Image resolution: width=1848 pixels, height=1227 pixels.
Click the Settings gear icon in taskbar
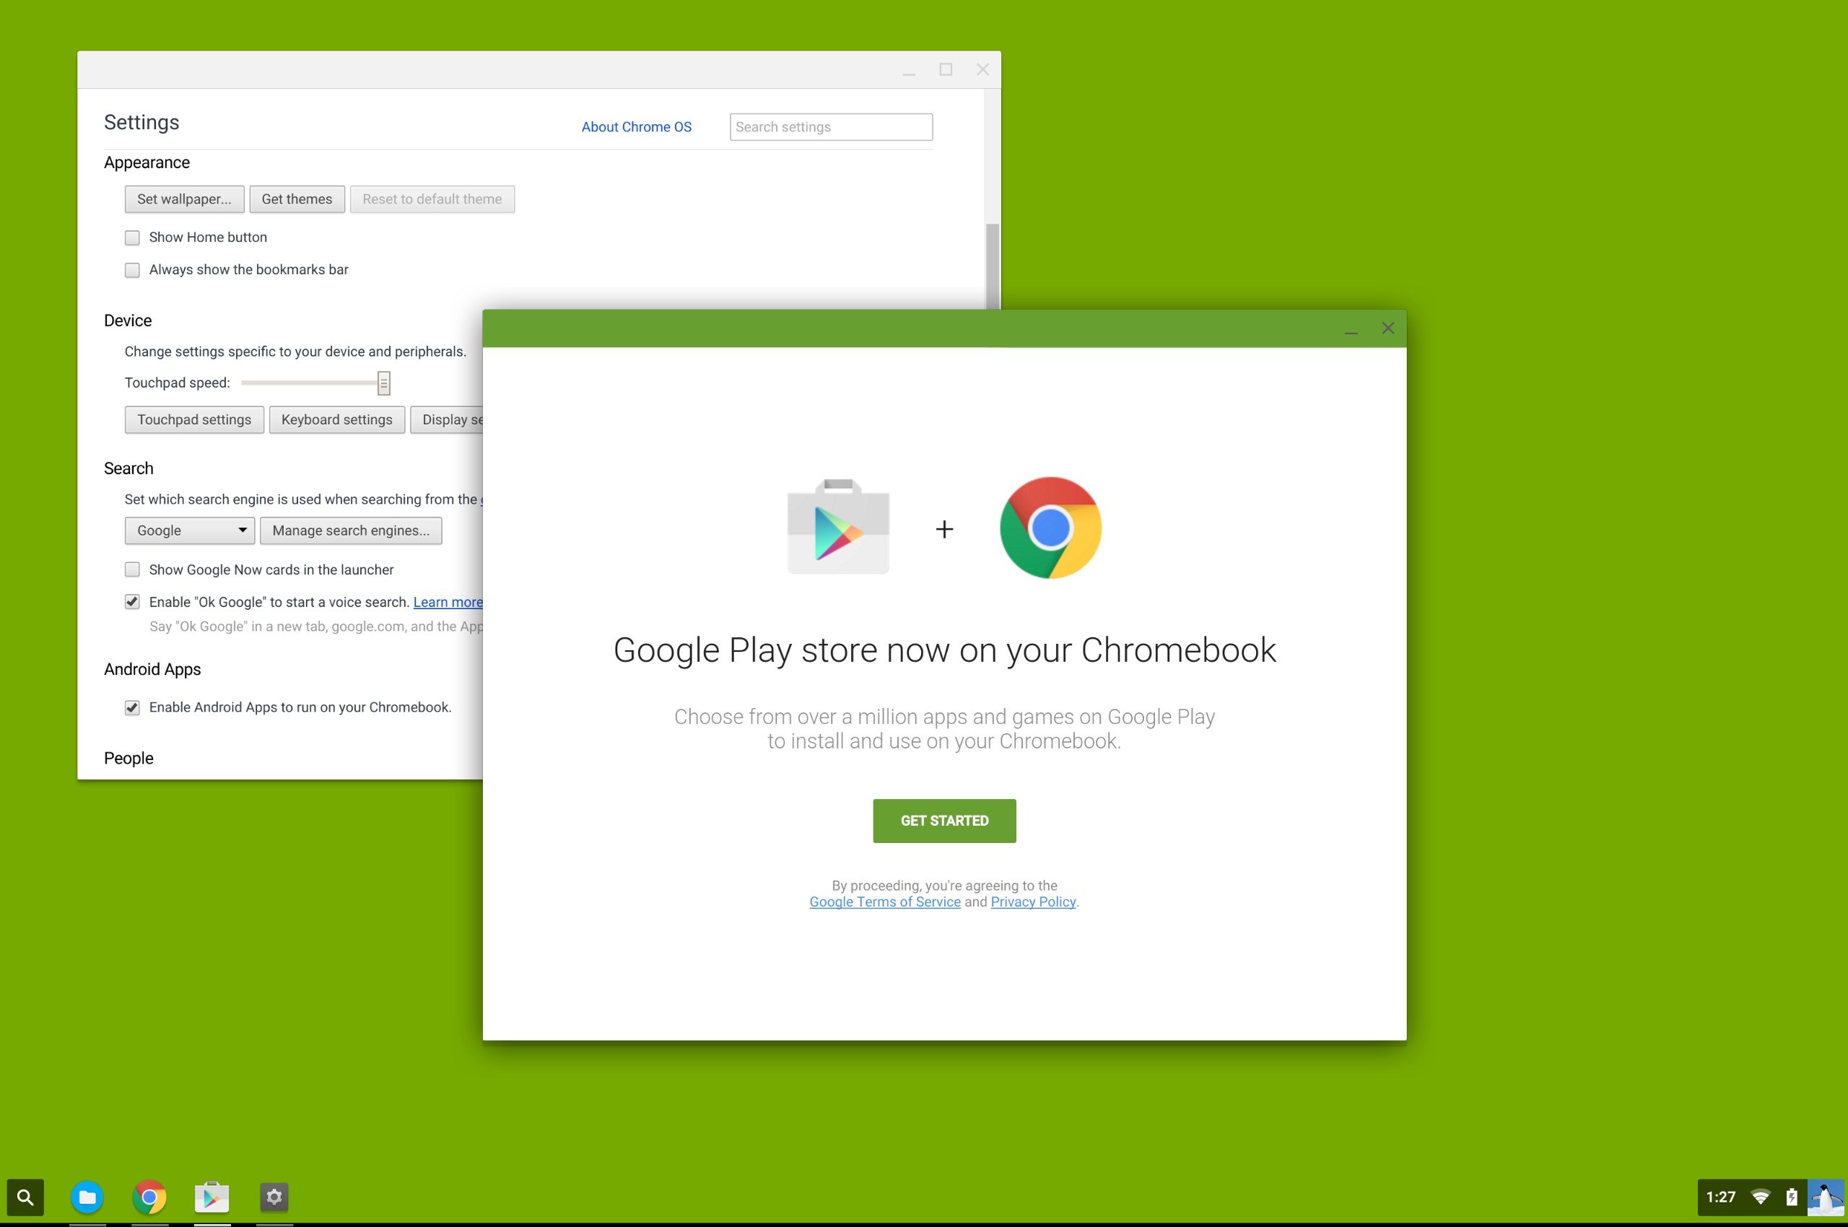(x=272, y=1195)
